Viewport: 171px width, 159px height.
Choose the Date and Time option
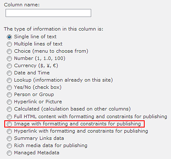tap(9, 73)
